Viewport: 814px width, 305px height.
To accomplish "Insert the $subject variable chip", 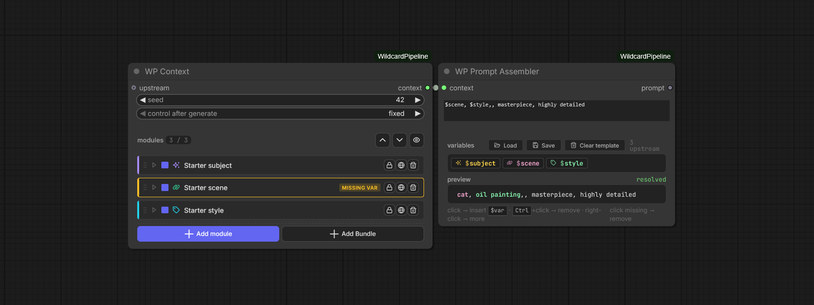I will click(x=476, y=163).
